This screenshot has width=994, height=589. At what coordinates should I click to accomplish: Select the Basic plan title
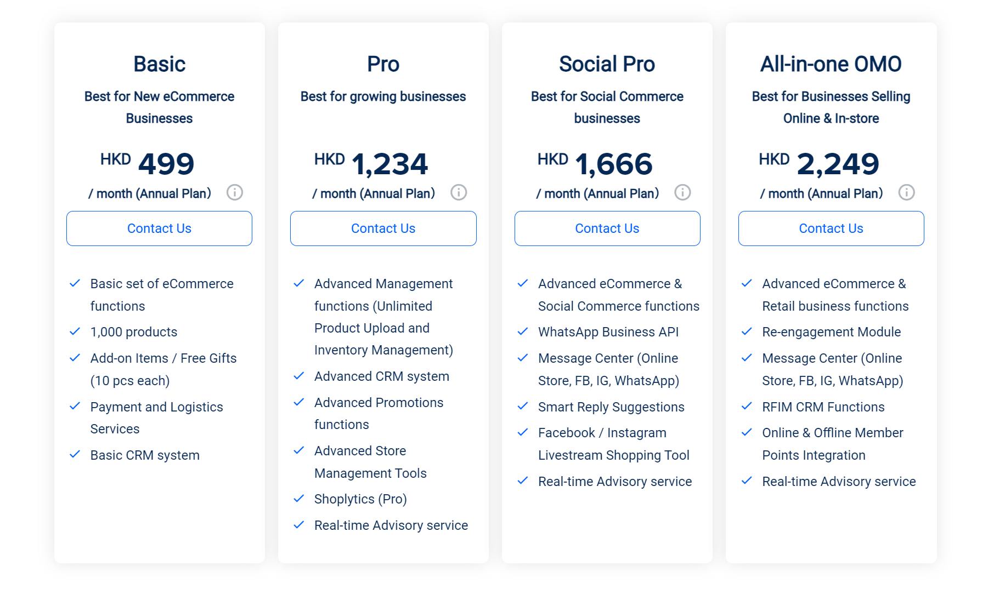coord(159,64)
